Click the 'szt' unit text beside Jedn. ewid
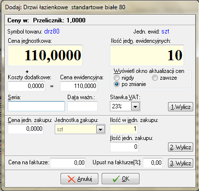The width and height of the screenshot is (199, 191). coord(165,32)
